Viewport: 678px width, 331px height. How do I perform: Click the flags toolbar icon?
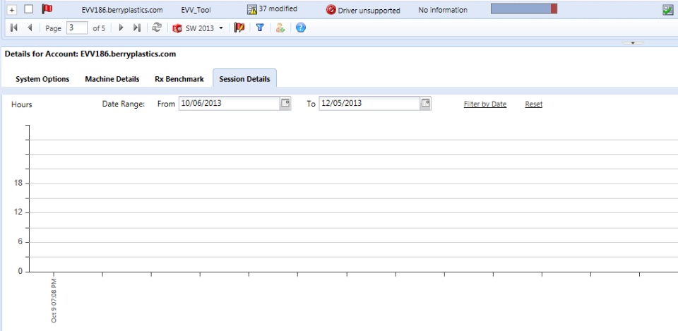pos(239,28)
